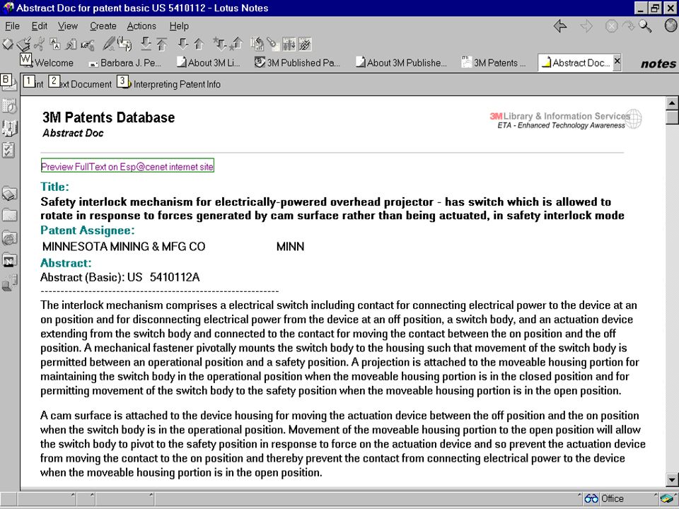Open the Address Book bookmark in sidebar
Image resolution: width=679 pixels, height=509 pixels.
point(9,128)
